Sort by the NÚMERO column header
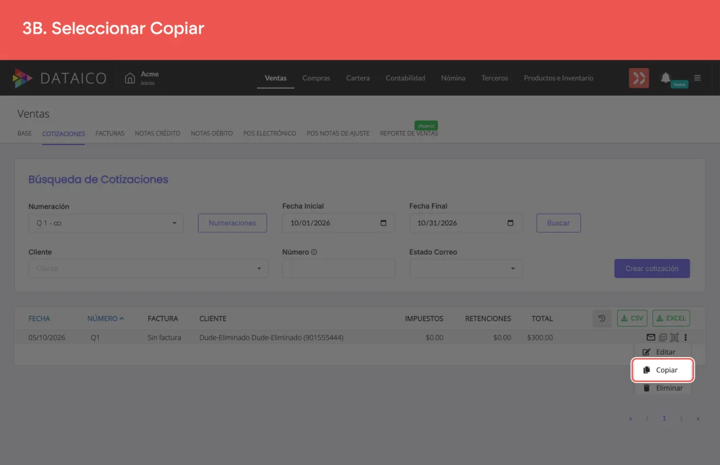Viewport: 720px width, 465px height. click(106, 318)
